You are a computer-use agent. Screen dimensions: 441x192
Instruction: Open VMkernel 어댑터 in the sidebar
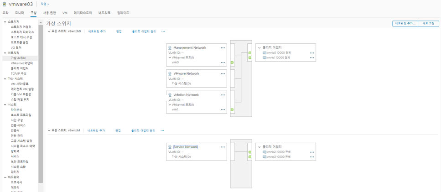(21, 63)
